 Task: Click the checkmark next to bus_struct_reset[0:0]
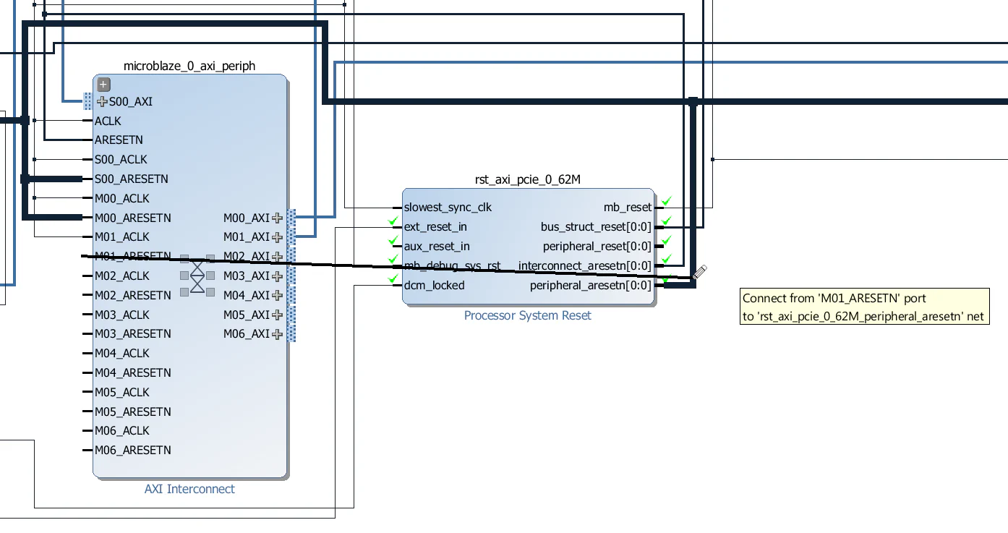[x=666, y=220]
